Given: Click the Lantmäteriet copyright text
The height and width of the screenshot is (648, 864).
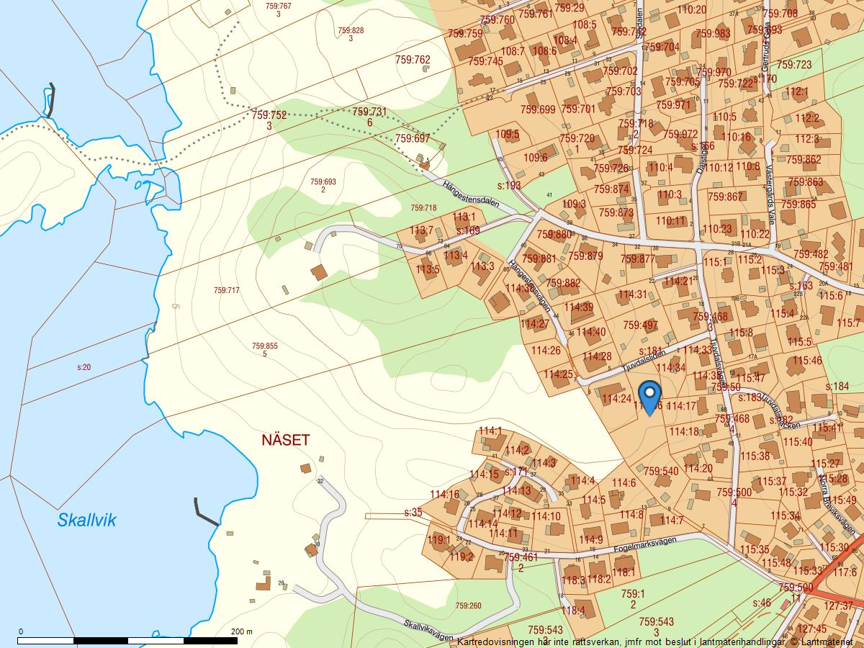Looking at the screenshot, I should (821, 641).
